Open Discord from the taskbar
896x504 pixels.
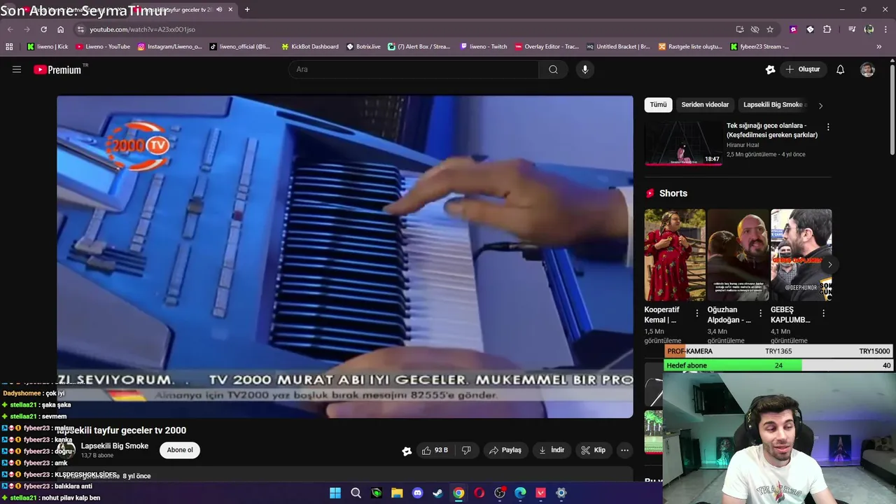pos(417,493)
